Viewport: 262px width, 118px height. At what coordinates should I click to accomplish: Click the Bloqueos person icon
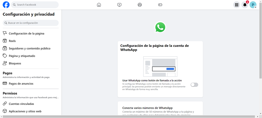coord(5,63)
